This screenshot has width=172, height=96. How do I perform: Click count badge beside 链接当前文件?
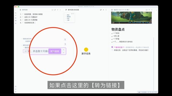pyautogui.click(x=65, y=39)
